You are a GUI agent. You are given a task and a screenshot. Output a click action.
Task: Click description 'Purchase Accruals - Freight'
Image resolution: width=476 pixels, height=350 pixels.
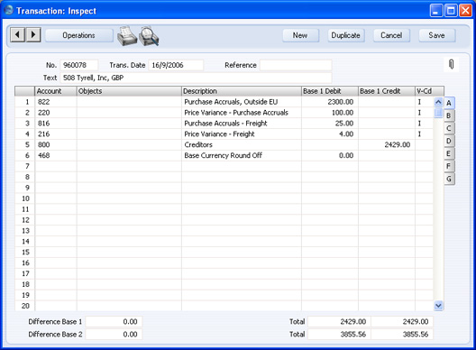(x=225, y=124)
